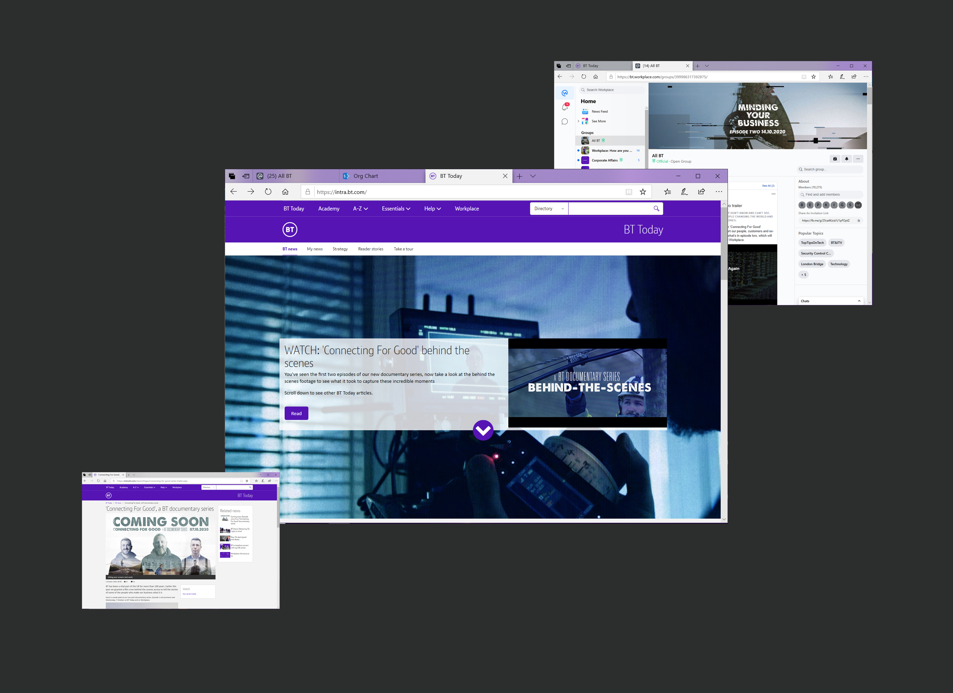Click the BT circle logo on front BT Today page
The height and width of the screenshot is (693, 953).
pyautogui.click(x=290, y=230)
